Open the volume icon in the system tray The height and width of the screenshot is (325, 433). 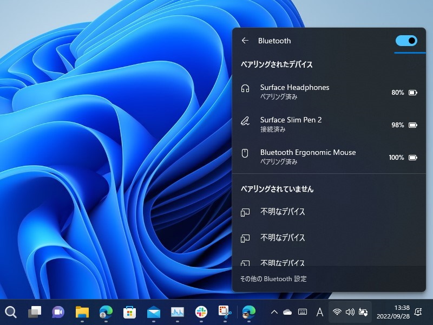point(350,313)
